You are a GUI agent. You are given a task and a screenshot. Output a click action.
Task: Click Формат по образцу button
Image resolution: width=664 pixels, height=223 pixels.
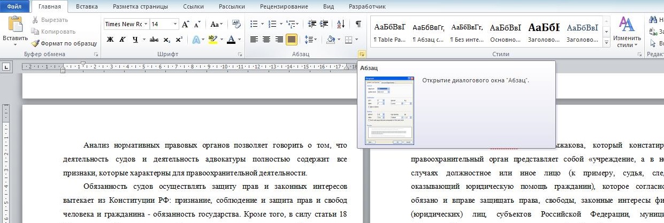64,43
